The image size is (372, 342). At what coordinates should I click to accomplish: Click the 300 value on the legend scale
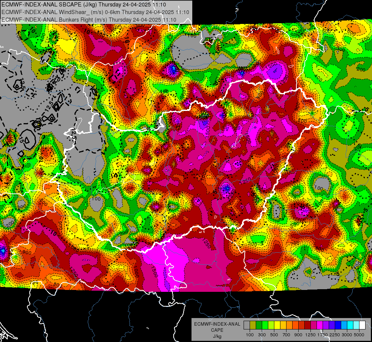(x=262, y=335)
